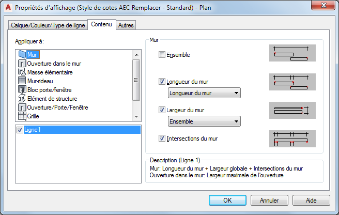Uncheck Longueur du mur option
The height and width of the screenshot is (215, 339).
click(x=162, y=82)
